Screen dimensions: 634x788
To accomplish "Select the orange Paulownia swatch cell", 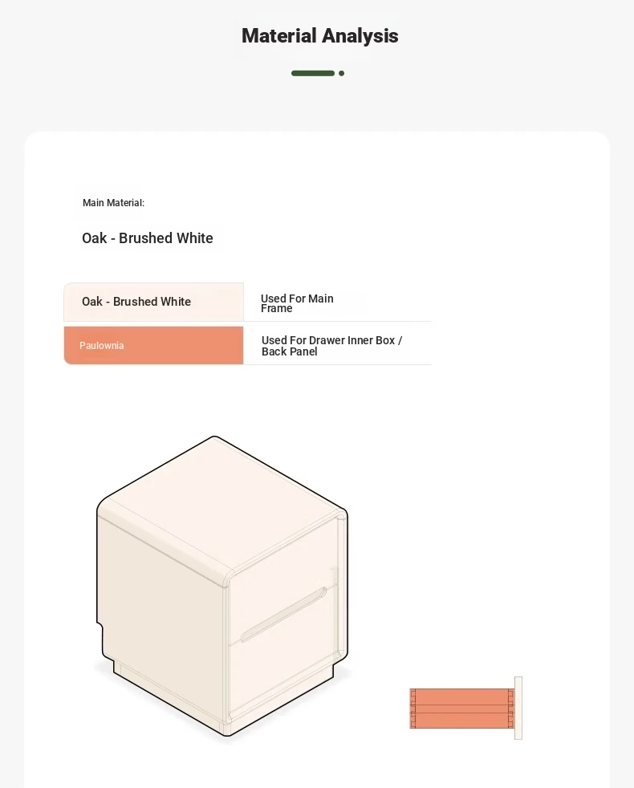I will pyautogui.click(x=153, y=346).
